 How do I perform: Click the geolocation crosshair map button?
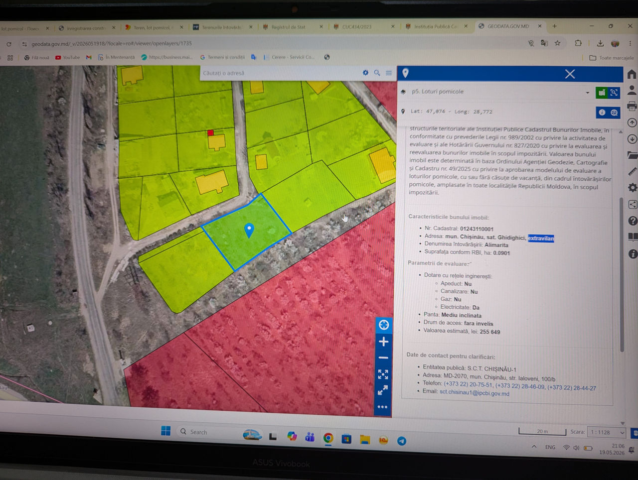pos(384,325)
